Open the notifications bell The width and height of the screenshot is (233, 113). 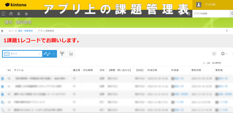pos(19,14)
